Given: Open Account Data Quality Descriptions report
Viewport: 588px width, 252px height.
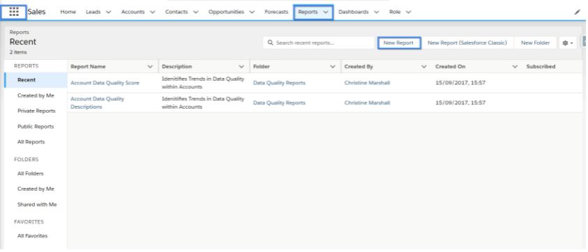Looking at the screenshot, I should click(97, 102).
